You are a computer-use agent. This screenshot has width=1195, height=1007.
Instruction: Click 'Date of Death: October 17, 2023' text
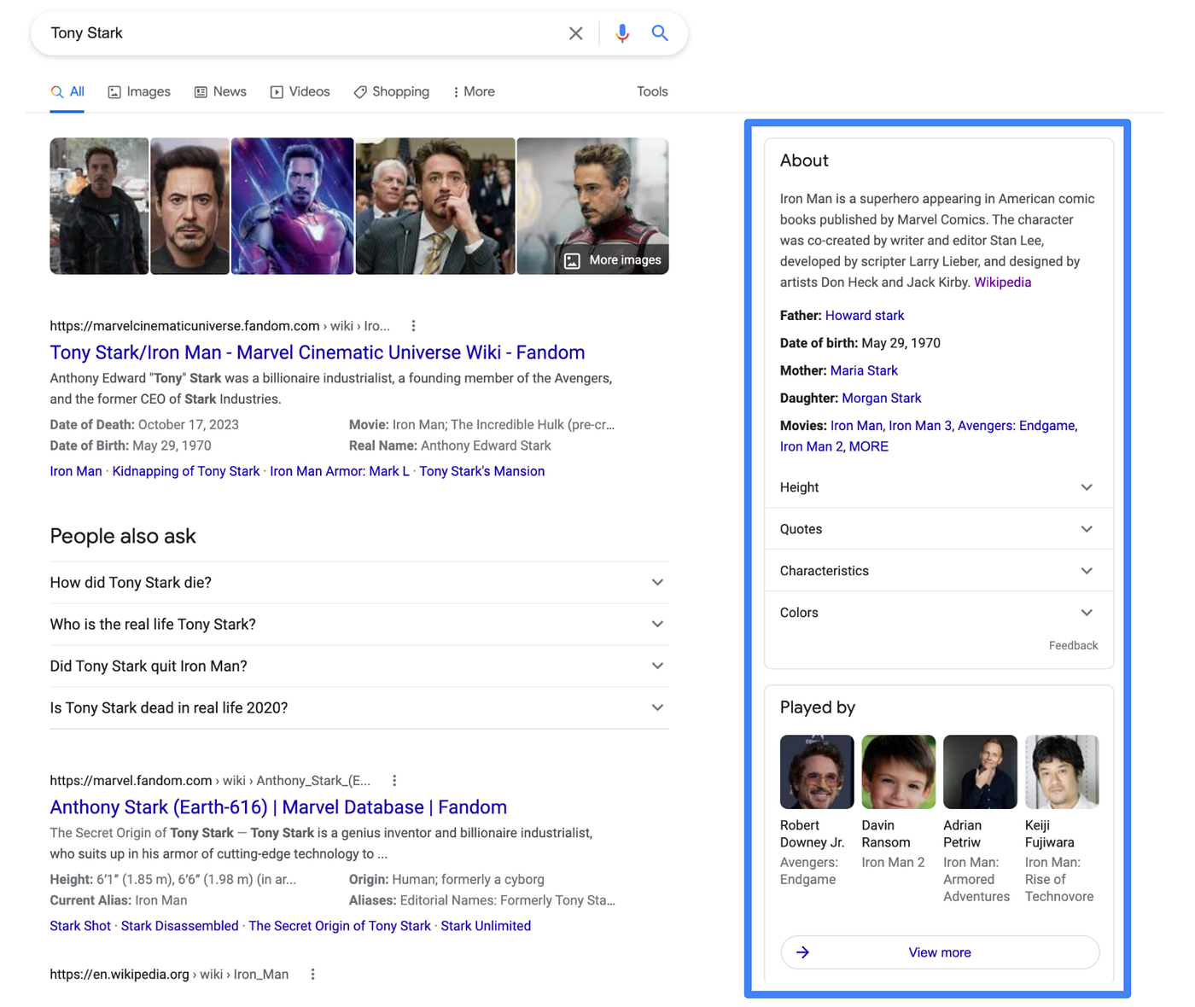[144, 425]
